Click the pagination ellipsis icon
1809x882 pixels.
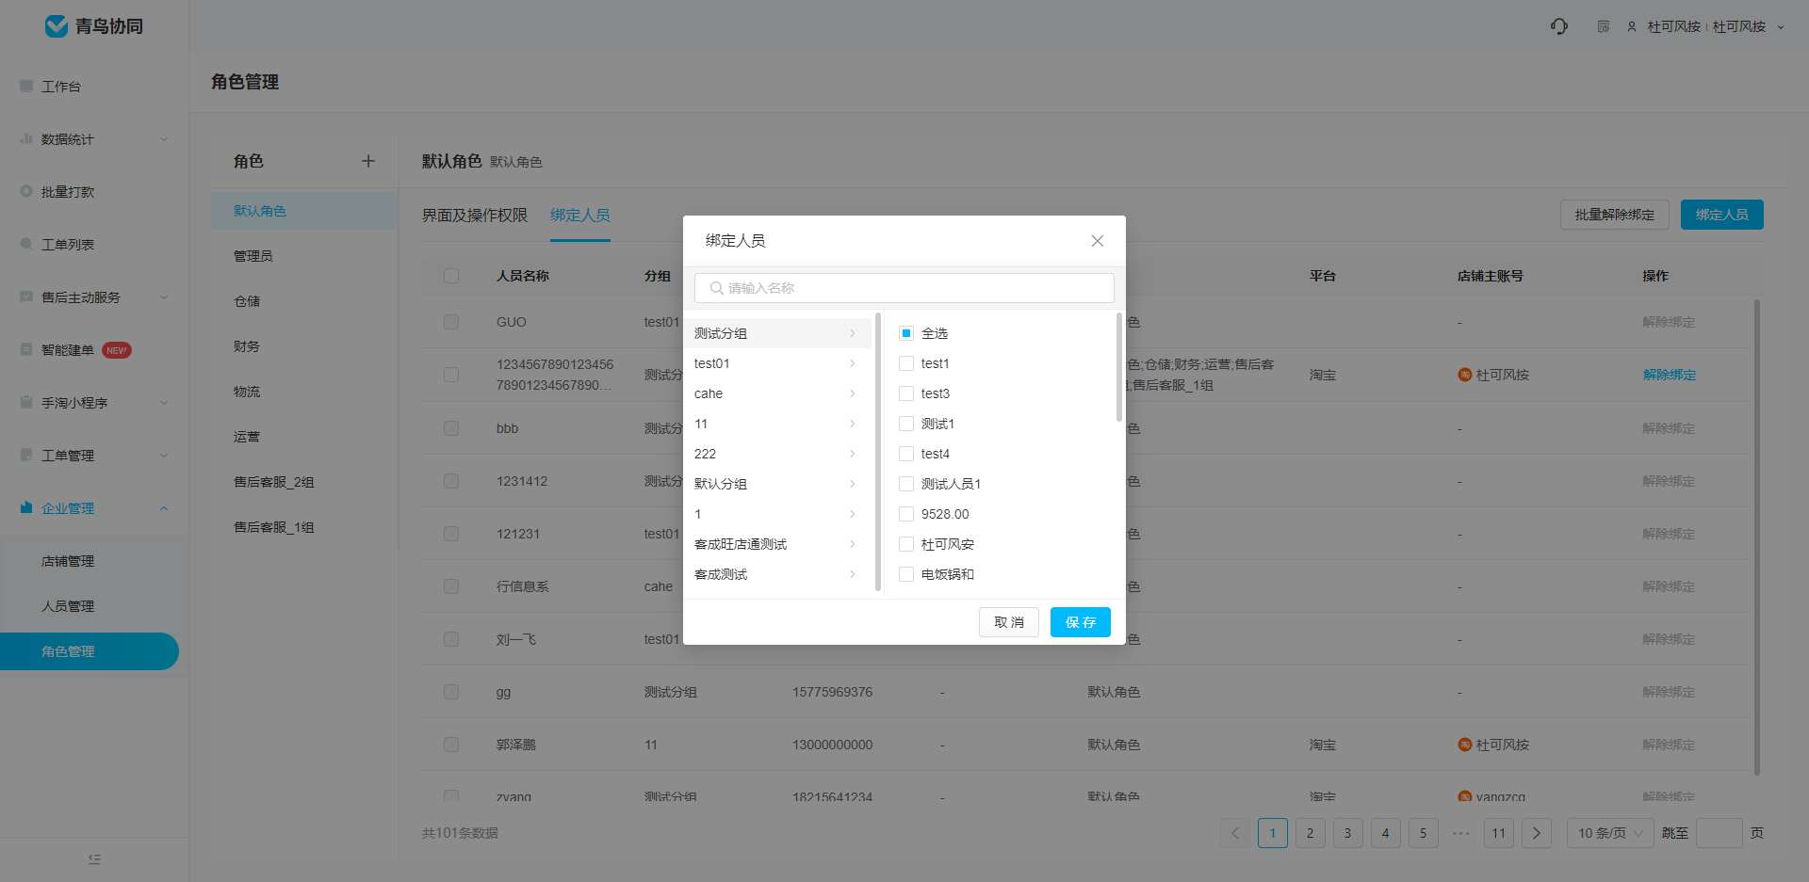point(1461,833)
